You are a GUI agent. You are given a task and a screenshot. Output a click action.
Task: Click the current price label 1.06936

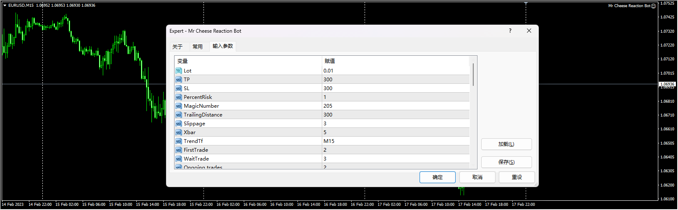(667, 84)
